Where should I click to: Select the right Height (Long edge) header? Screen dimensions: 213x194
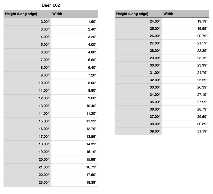(x=138, y=14)
